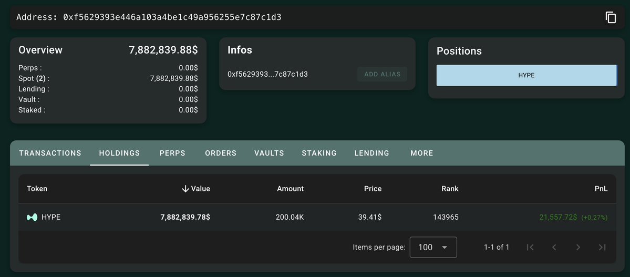
Task: Open the LENDING tab
Action: click(x=371, y=153)
